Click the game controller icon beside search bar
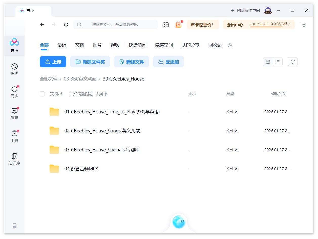The image size is (318, 239). (166, 25)
